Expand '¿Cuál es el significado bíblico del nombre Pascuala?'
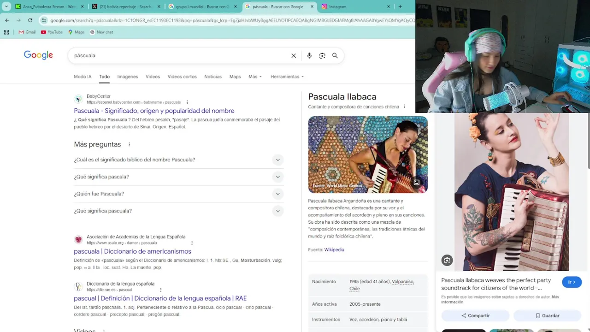The image size is (590, 332). (x=179, y=160)
